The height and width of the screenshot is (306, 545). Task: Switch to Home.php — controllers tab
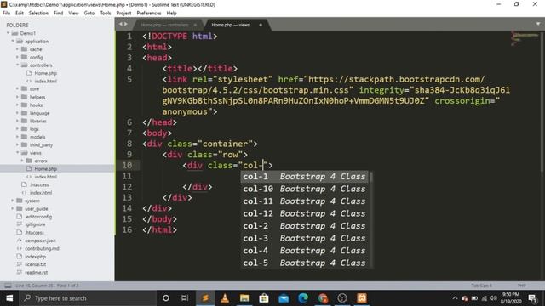pos(164,25)
